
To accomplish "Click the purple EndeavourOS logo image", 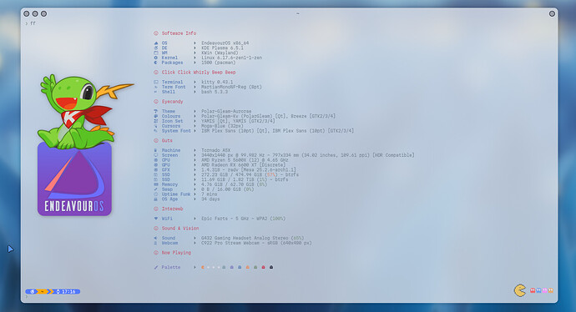I will tap(74, 179).
